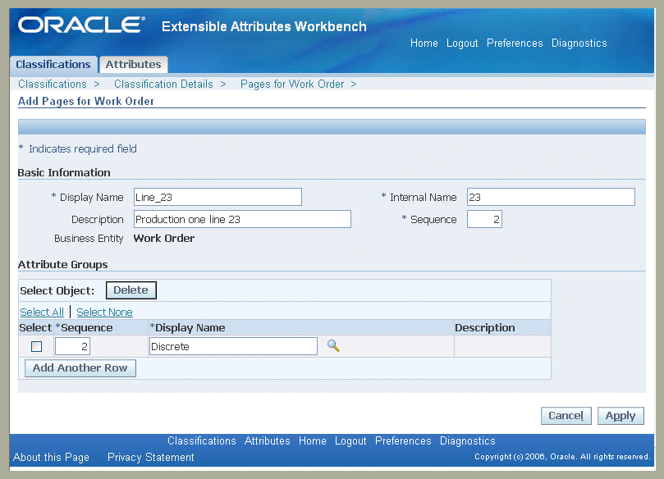Click the 'Basic Information' section heading
The width and height of the screenshot is (664, 479).
64,172
